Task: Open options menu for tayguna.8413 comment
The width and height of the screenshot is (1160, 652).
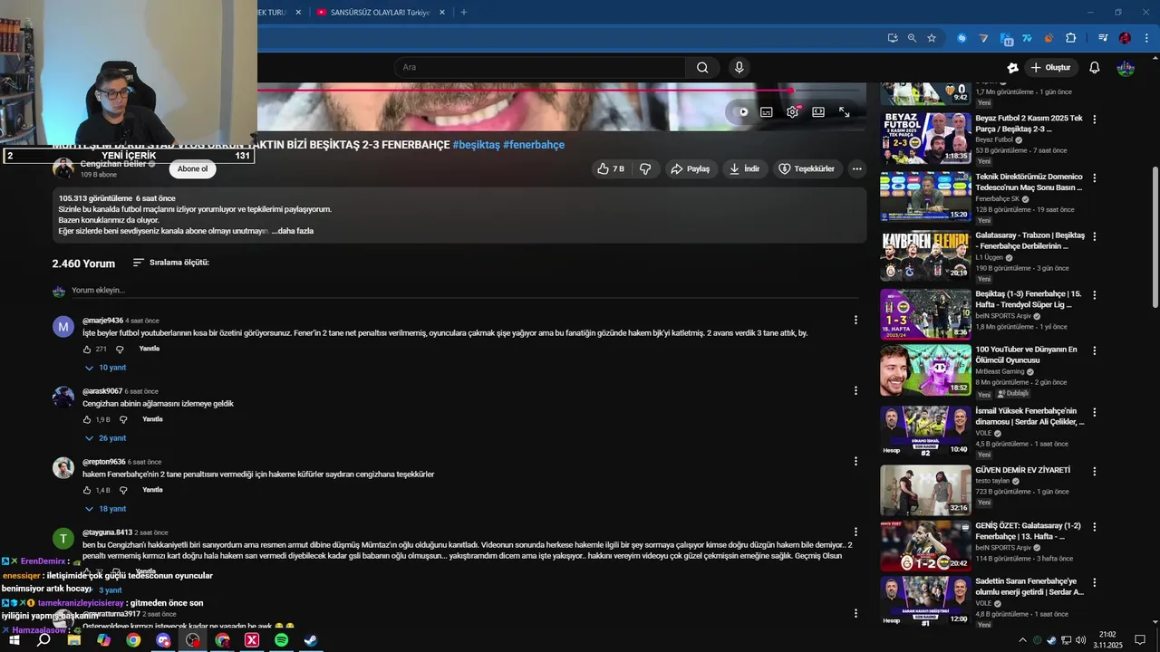Action: click(x=855, y=532)
